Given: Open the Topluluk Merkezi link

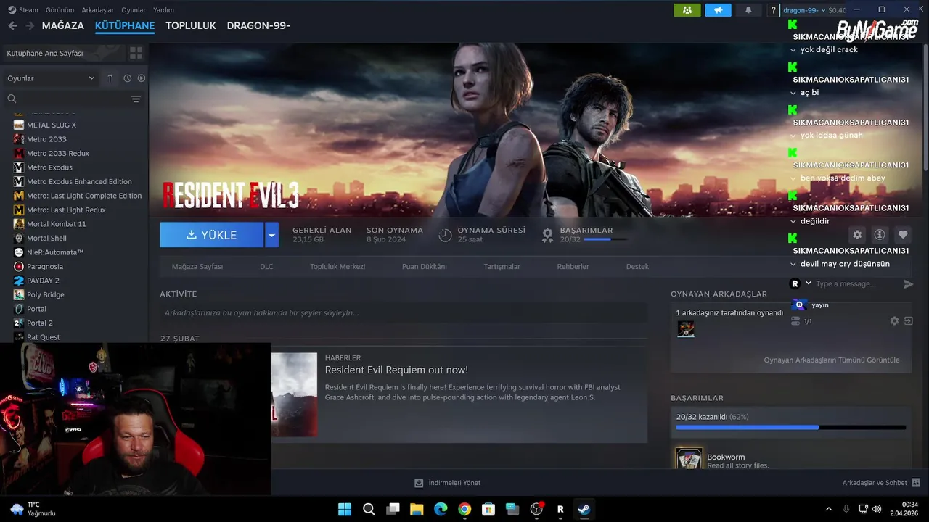Looking at the screenshot, I should (x=337, y=266).
